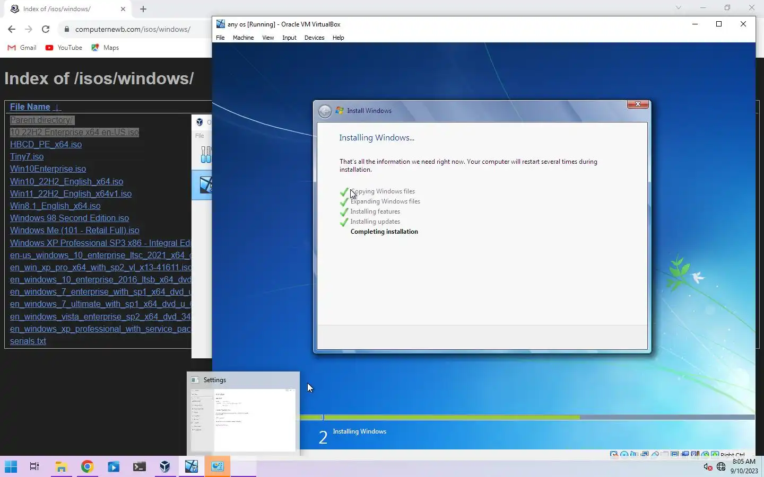Viewport: 764px width, 477px height.
Task: Download Tiny7.iso
Action: click(x=27, y=156)
